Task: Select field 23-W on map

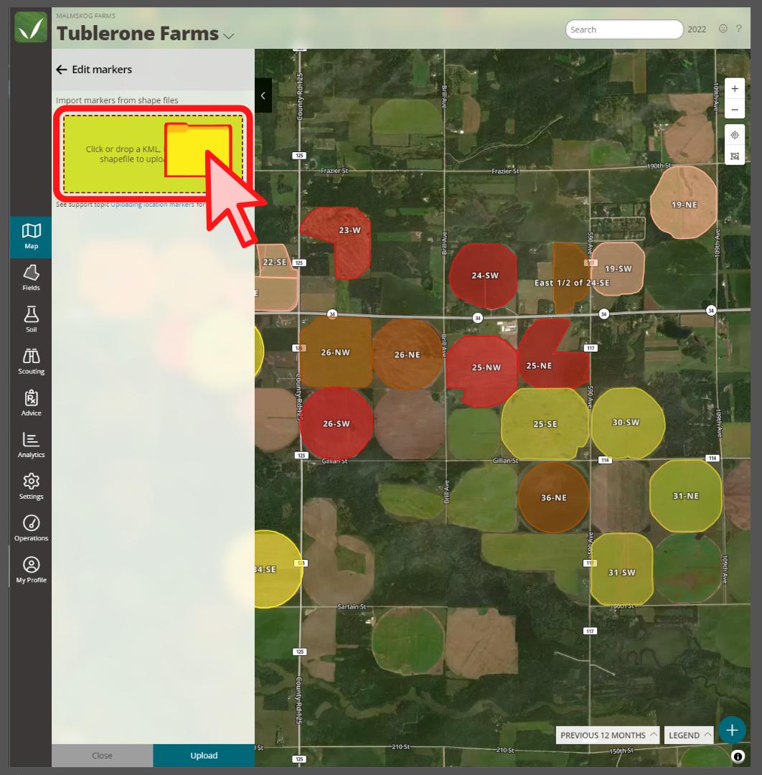Action: 349,230
